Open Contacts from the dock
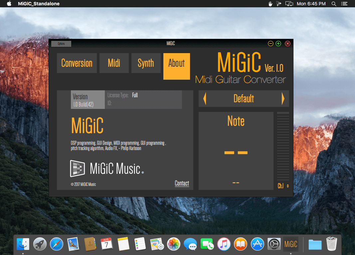This screenshot has height=255, width=355. [x=90, y=244]
